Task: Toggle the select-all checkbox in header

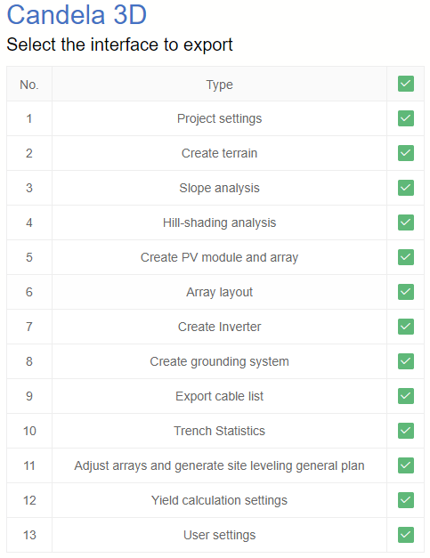Action: tap(405, 84)
